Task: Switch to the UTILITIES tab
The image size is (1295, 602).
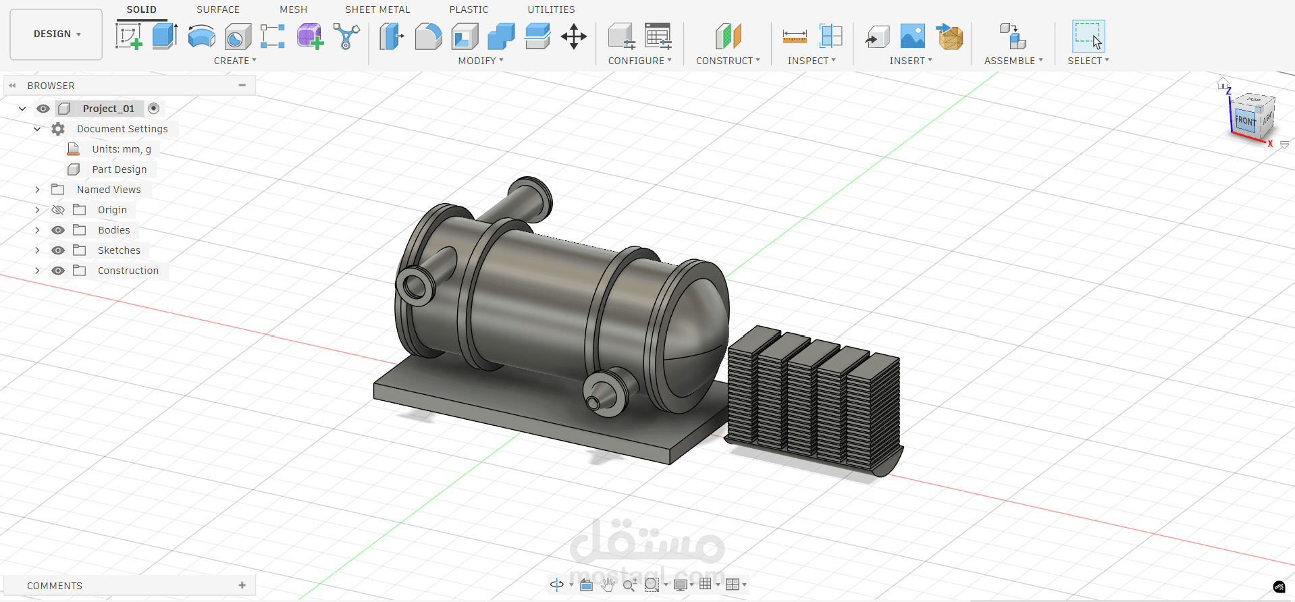Action: pyautogui.click(x=551, y=9)
